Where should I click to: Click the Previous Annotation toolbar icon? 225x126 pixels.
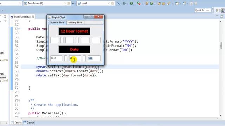(x=184, y=3)
